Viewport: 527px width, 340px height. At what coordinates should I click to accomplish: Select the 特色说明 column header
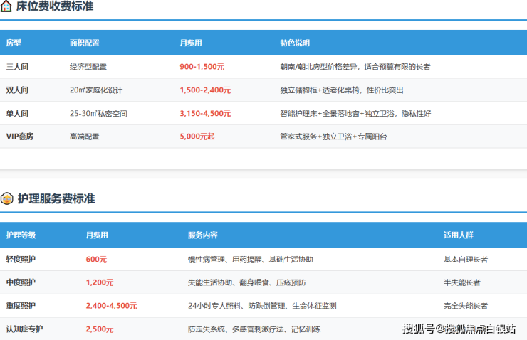[295, 43]
